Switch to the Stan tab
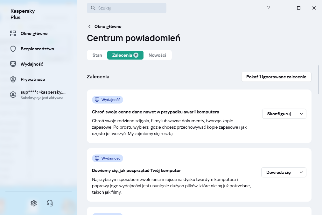This screenshot has height=215, width=322. (97, 55)
